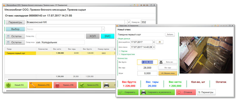Click the Товар column header
Image resolution: width=238 pixels, height=101 pixels.
(21, 49)
